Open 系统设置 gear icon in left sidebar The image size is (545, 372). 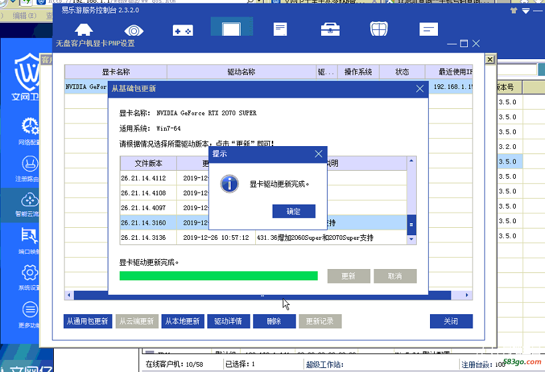coord(29,276)
